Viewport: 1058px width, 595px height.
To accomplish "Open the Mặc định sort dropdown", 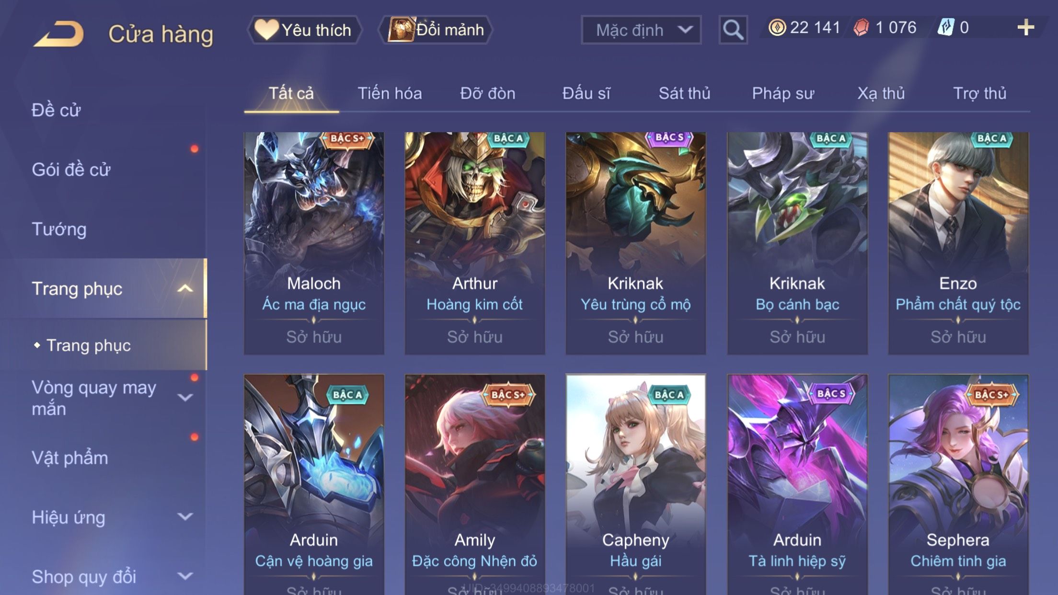I will [x=641, y=30].
